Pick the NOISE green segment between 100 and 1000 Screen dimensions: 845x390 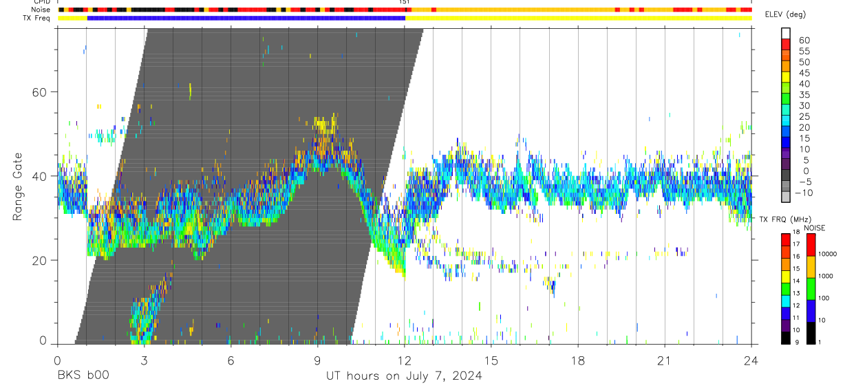click(811, 289)
